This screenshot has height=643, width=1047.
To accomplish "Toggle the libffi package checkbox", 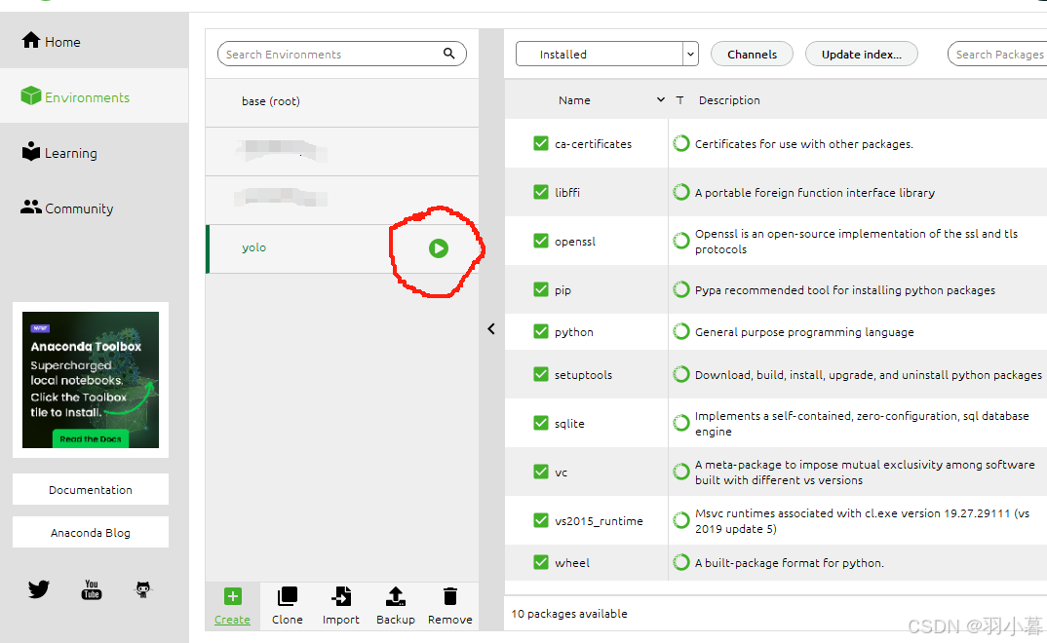I will (541, 192).
